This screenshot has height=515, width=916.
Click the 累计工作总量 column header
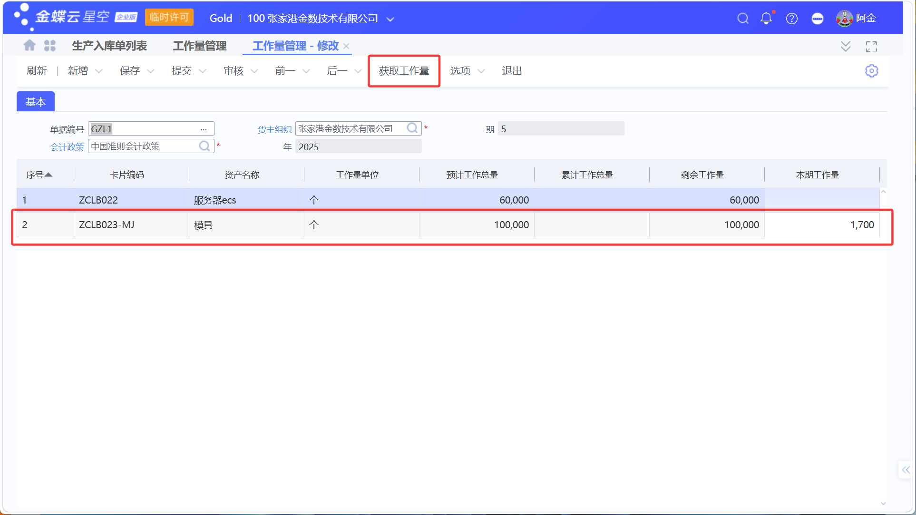pyautogui.click(x=587, y=175)
